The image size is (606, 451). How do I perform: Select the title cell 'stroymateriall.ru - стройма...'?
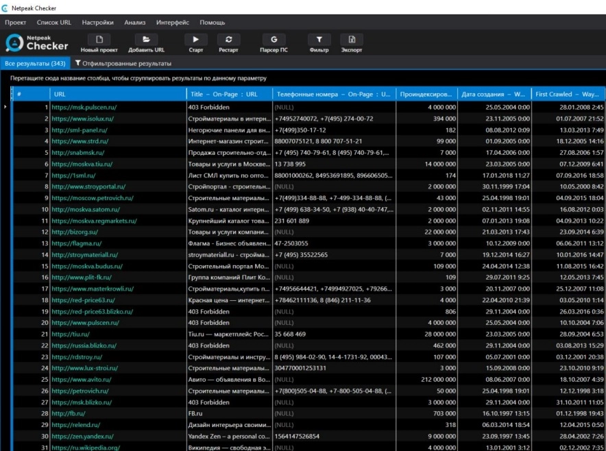(229, 255)
